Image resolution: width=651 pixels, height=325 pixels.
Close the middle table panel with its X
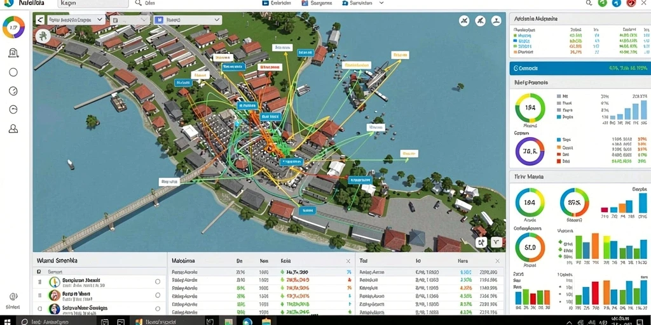pos(348,261)
